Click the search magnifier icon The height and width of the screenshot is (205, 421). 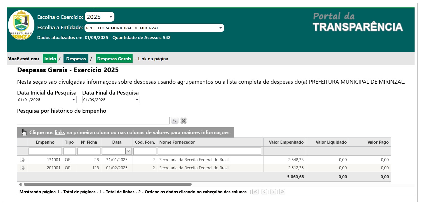coord(175,120)
